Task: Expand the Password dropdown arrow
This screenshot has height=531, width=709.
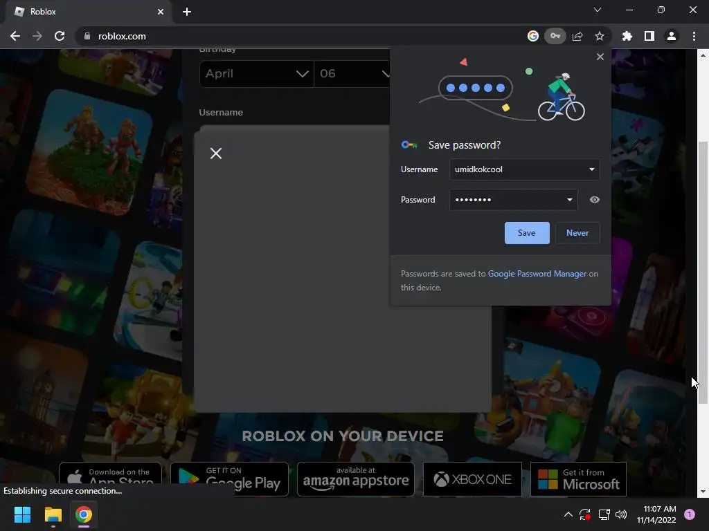Action: (569, 200)
